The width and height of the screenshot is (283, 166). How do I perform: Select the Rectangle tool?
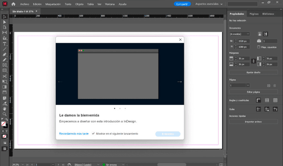pos(4,71)
